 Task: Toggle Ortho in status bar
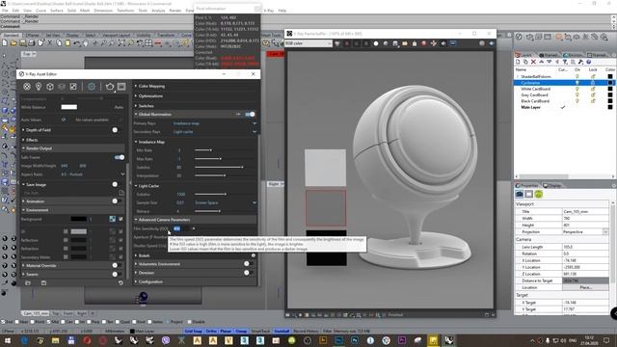[211, 332]
